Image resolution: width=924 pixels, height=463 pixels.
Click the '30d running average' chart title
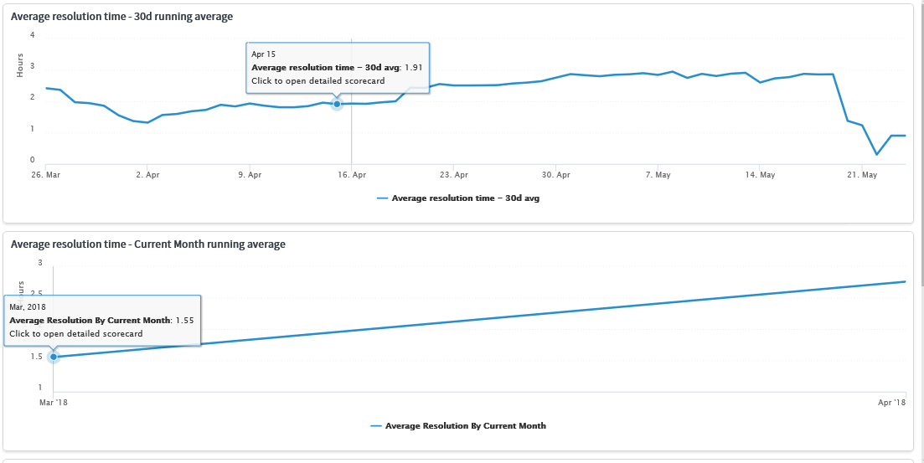coord(122,17)
